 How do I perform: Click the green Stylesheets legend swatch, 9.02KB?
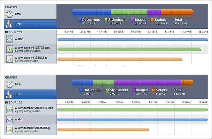click(107, 90)
